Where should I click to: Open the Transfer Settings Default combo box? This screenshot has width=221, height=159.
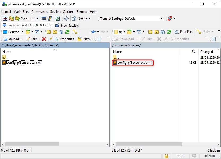(x=144, y=19)
